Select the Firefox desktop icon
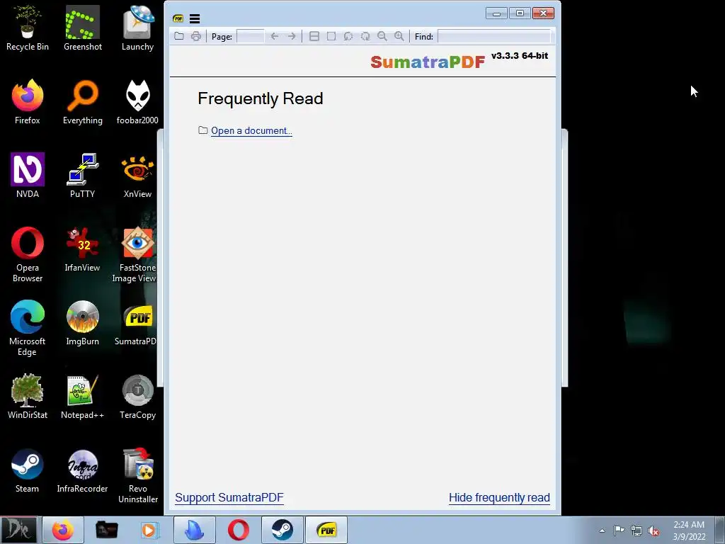 28,101
